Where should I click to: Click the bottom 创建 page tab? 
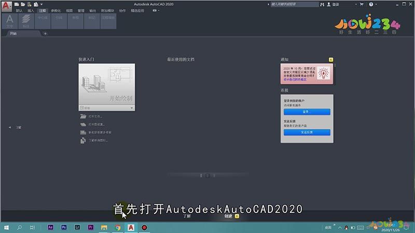228,216
